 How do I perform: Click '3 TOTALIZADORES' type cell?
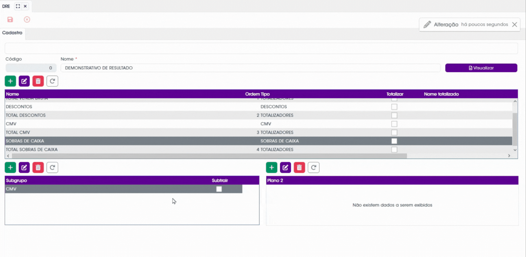point(275,132)
